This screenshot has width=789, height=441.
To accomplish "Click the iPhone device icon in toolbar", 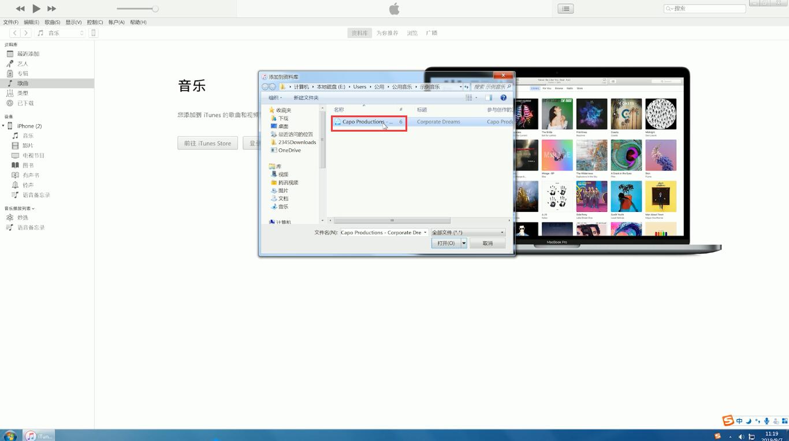I will coord(93,33).
